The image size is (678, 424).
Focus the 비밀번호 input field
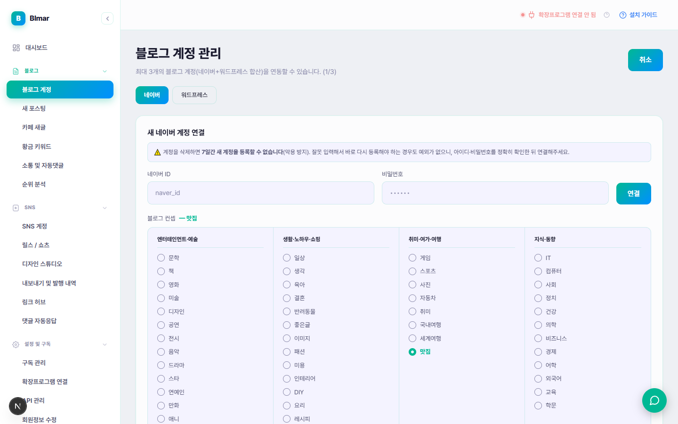tap(495, 193)
